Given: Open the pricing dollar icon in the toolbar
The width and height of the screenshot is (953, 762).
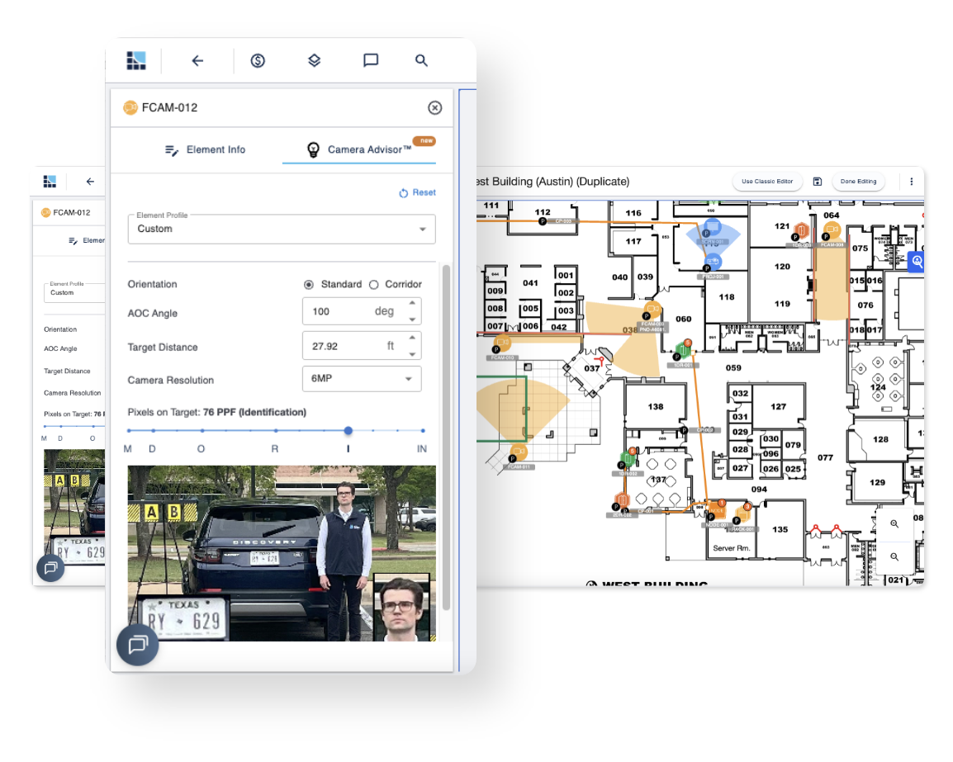Looking at the screenshot, I should [258, 60].
